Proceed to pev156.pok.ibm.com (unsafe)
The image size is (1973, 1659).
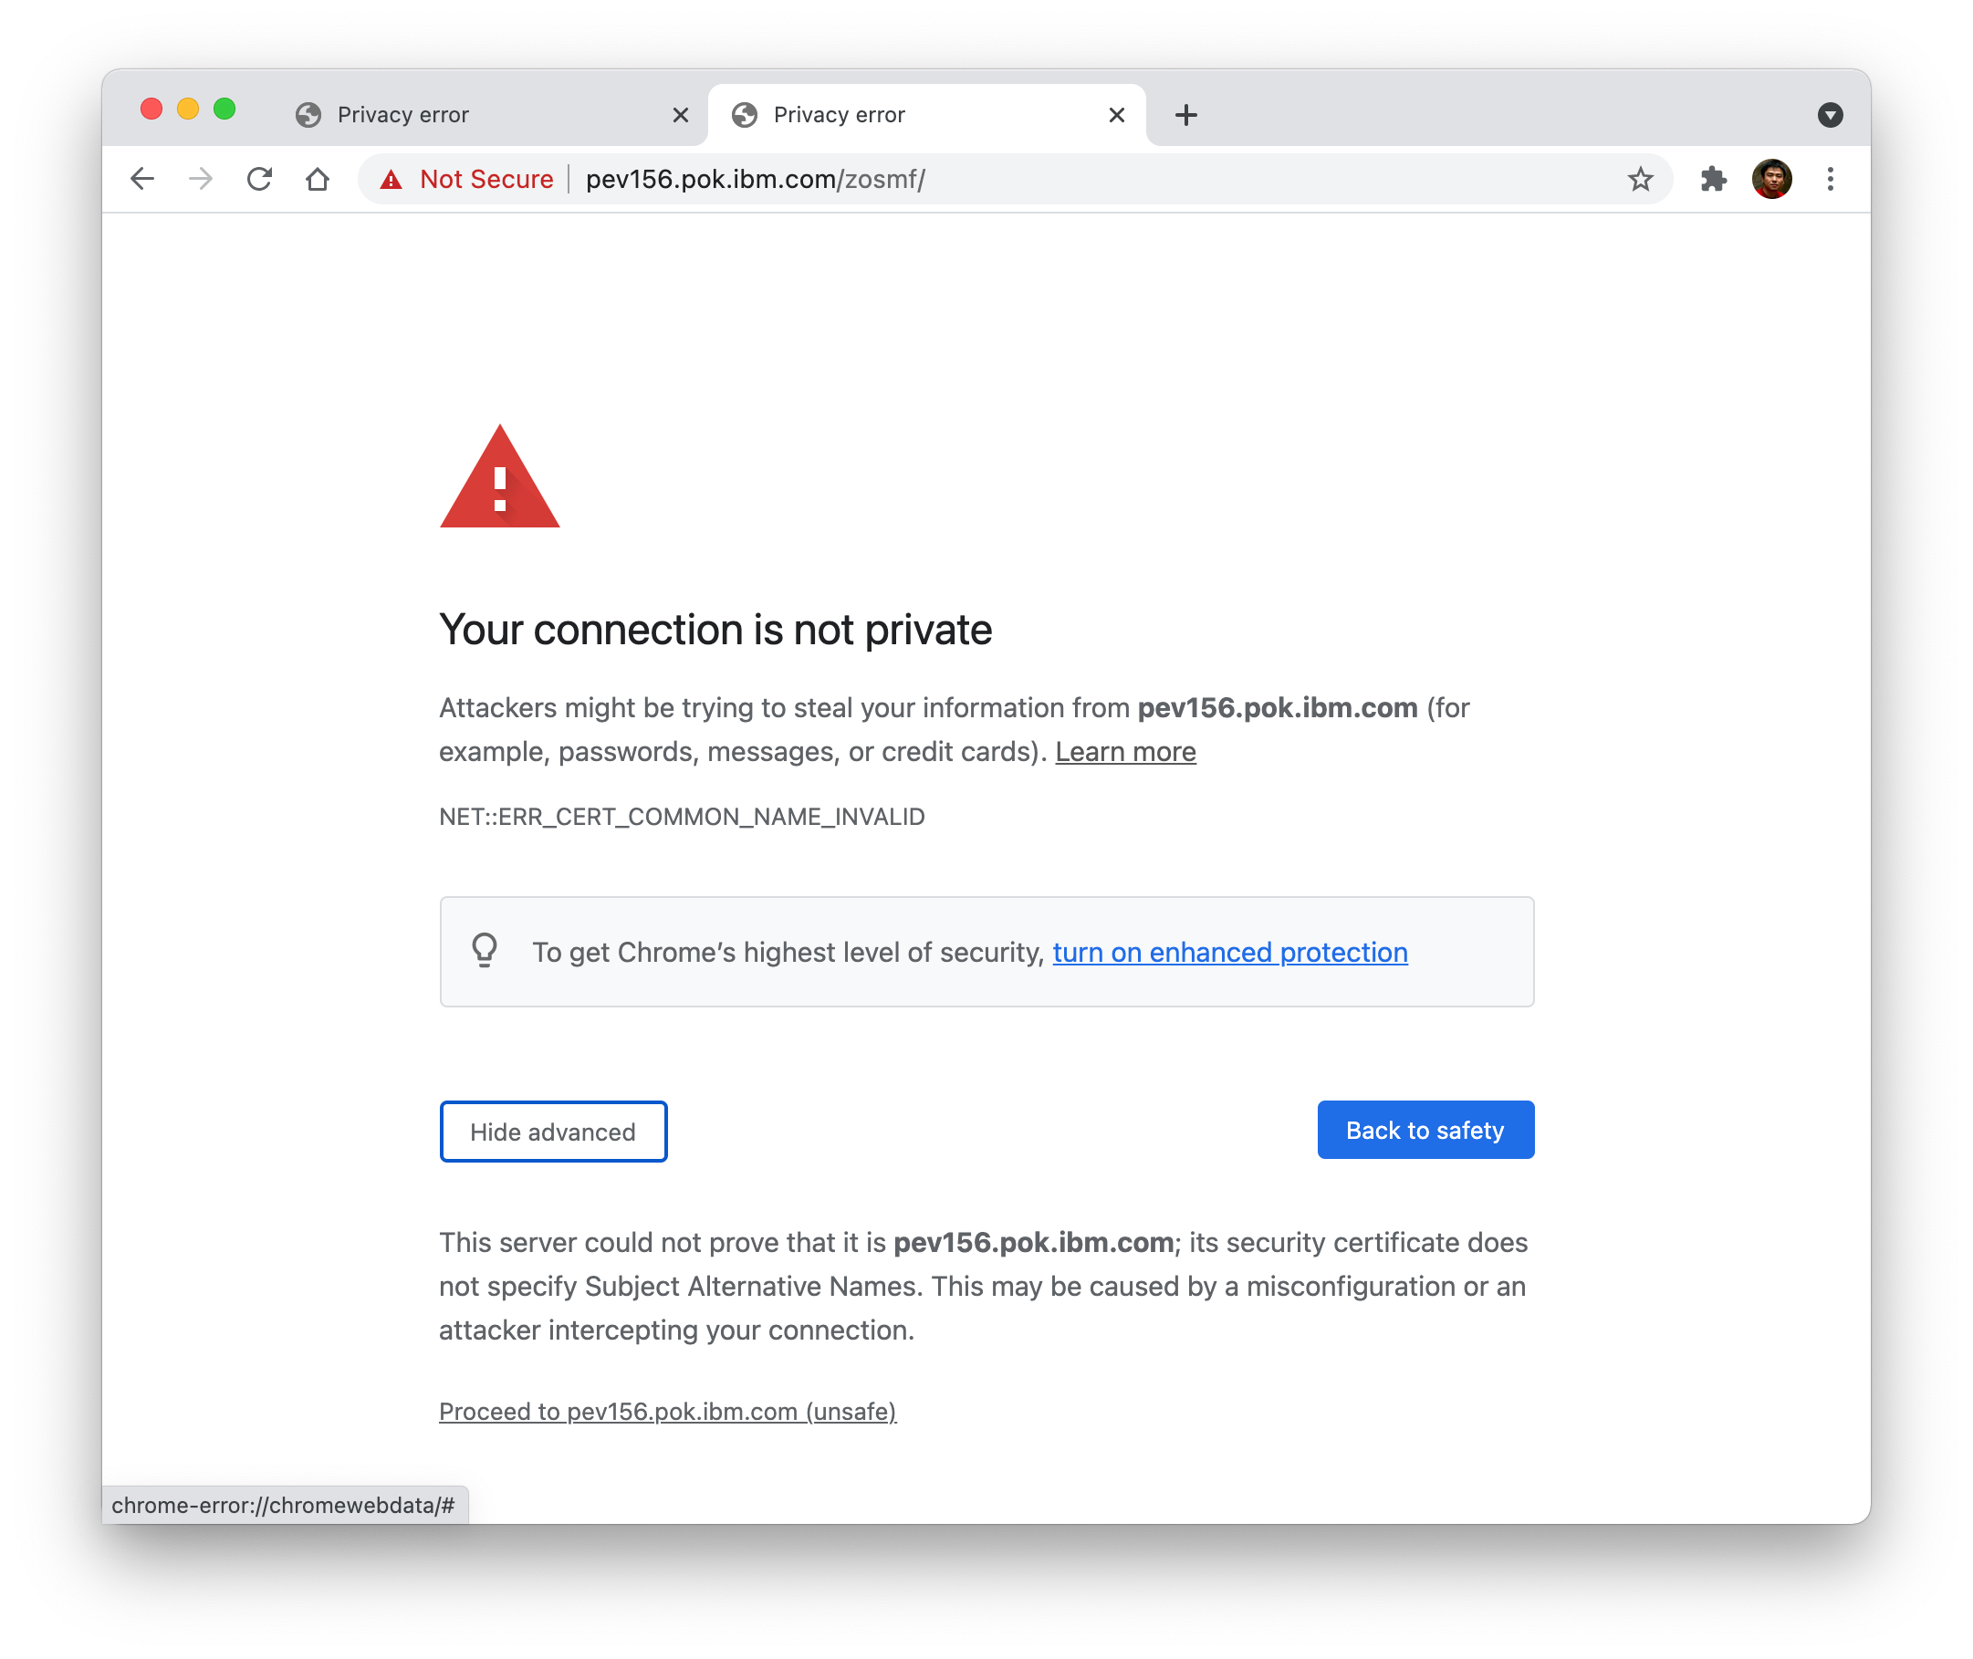[668, 1411]
